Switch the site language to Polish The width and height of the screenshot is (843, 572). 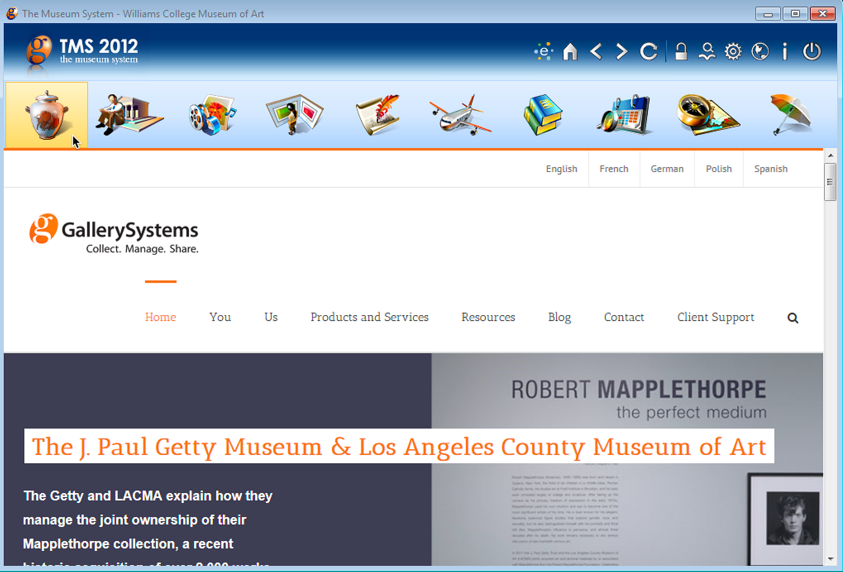click(719, 169)
